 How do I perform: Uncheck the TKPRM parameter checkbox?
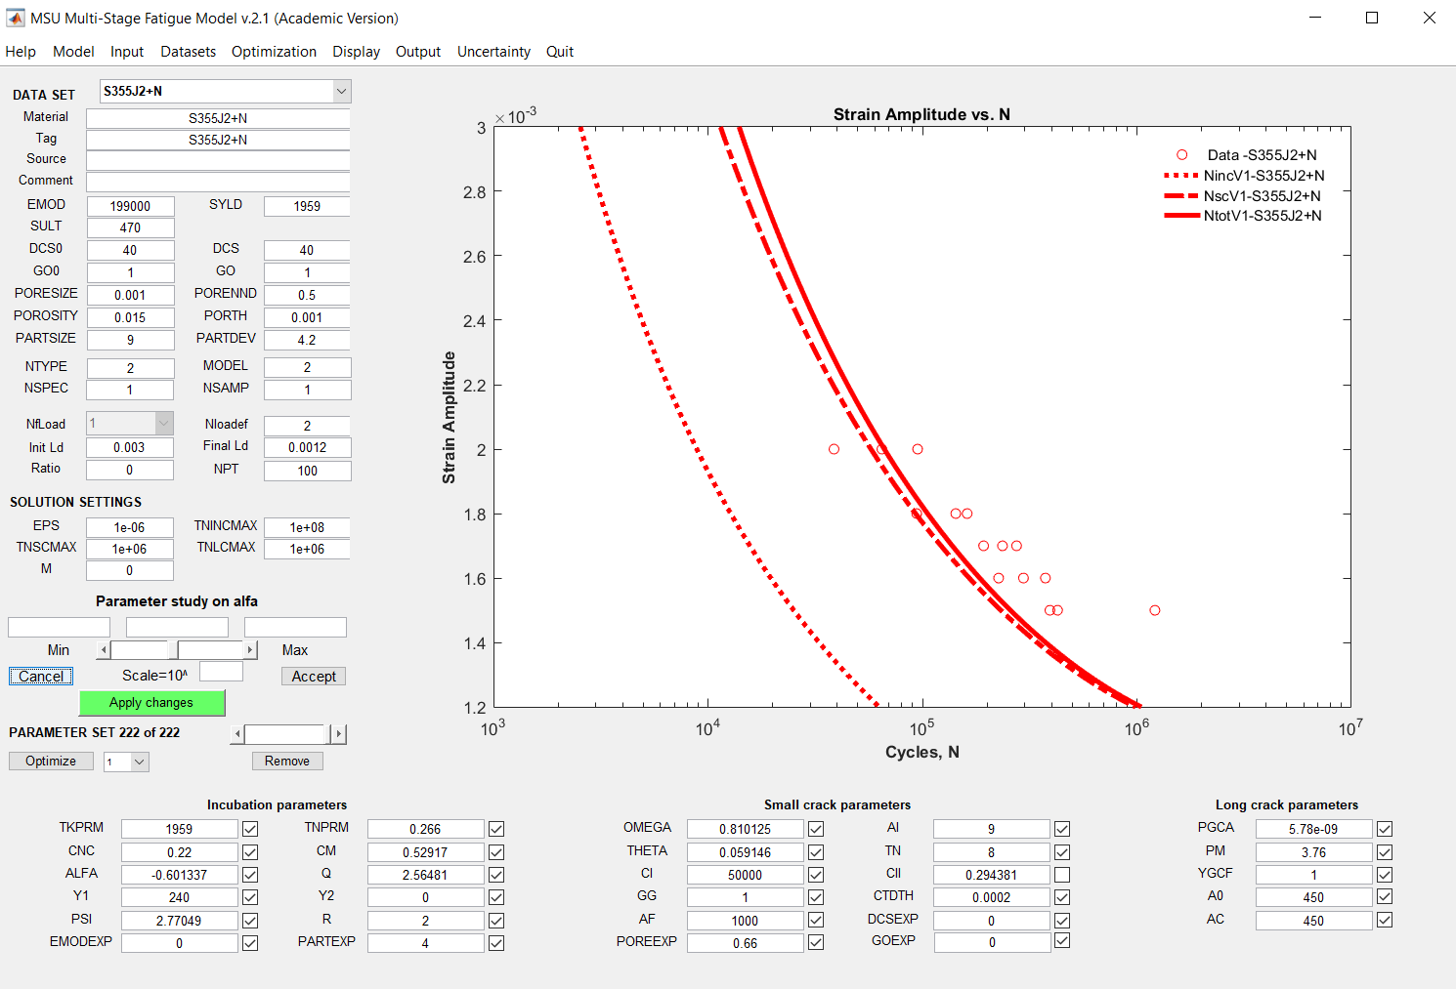point(250,829)
